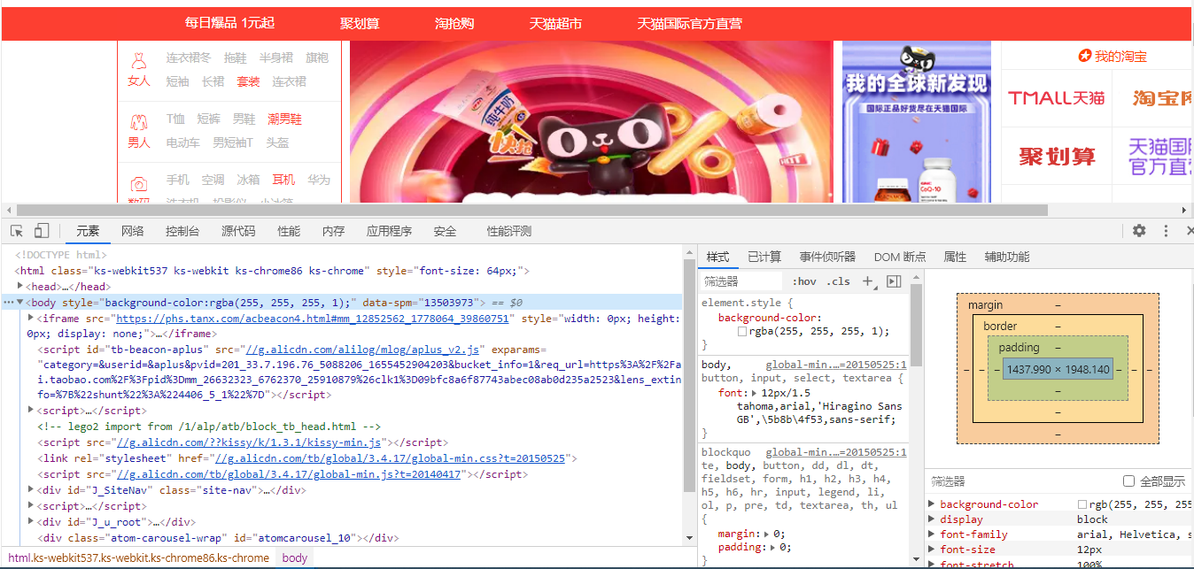This screenshot has width=1194, height=569.
Task: Click the TMALL天猫 logo tile
Action: click(x=1057, y=98)
